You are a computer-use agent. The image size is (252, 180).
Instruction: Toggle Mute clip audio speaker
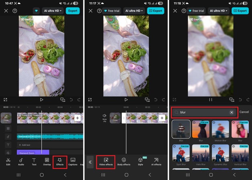click(x=105, y=118)
